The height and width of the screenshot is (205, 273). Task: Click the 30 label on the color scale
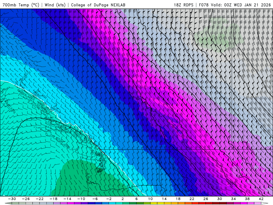point(219,199)
